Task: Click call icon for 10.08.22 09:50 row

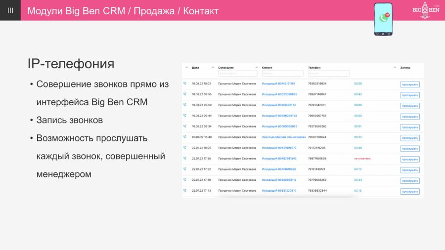Action: point(185,105)
